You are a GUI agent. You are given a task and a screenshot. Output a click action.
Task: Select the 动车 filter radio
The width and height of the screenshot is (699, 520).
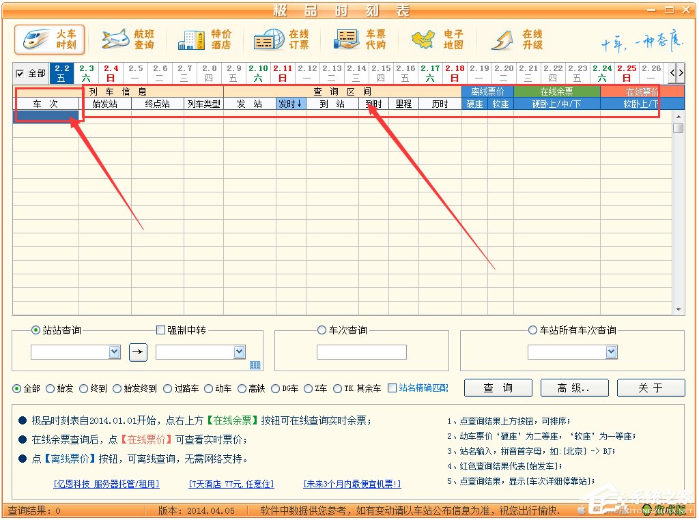208,388
